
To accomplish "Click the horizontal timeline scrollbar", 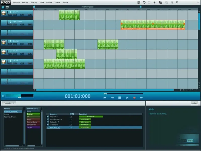I will (x=105, y=90).
